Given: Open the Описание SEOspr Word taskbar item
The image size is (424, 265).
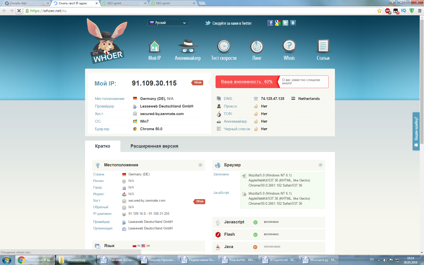Looking at the screenshot, I should pos(117,260).
